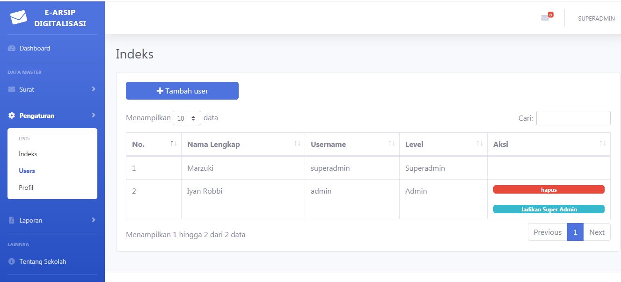Select Profil in the Pengaturan list

click(26, 188)
